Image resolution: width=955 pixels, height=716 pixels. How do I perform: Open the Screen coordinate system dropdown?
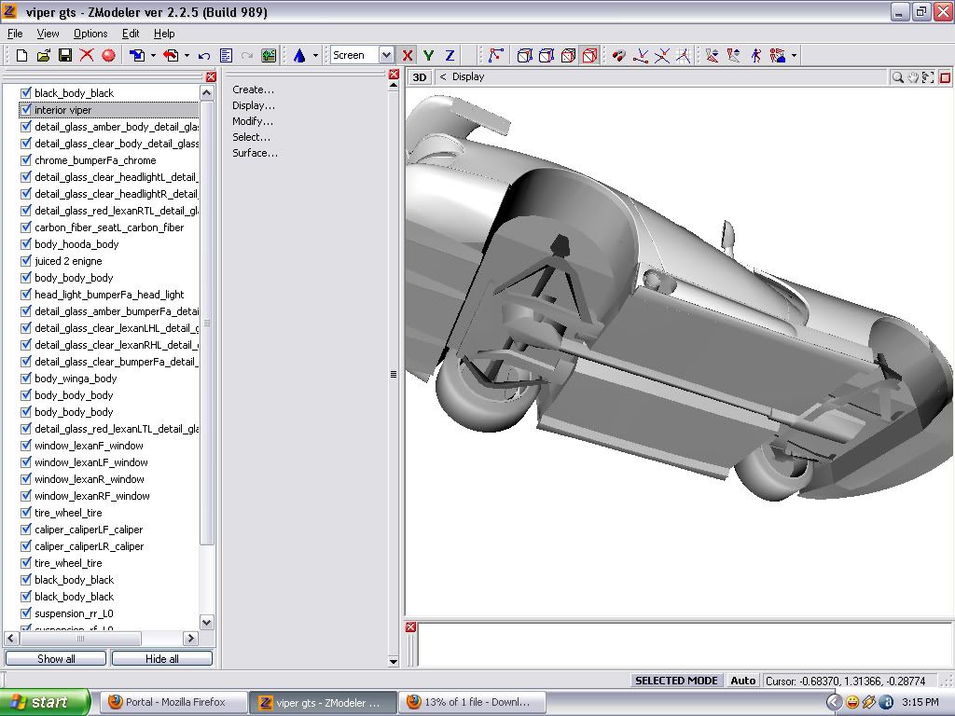tap(386, 56)
